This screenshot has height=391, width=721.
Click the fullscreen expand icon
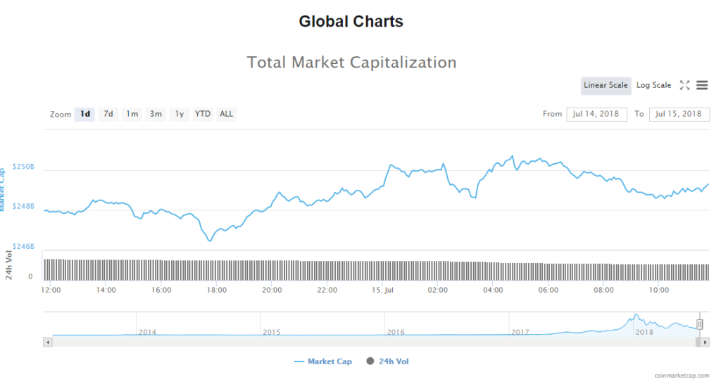click(684, 85)
